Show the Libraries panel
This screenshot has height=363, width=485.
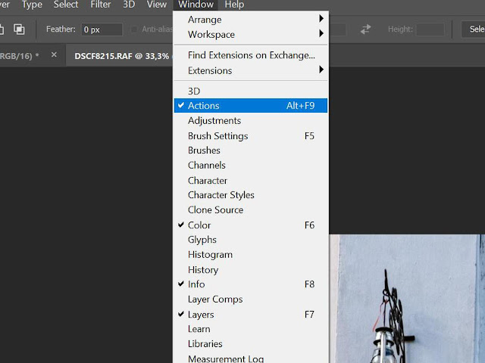251,343
